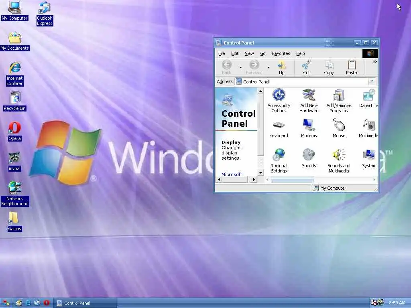This screenshot has height=308, width=411.
Task: Click the icon area horizontal scrollbar thumb
Action: click(292, 180)
